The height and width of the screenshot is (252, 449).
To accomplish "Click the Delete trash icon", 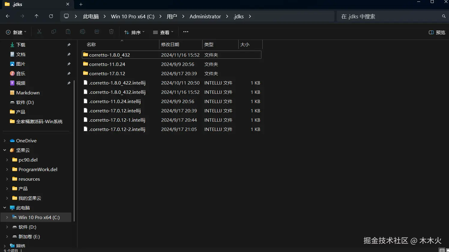I will pos(111,32).
